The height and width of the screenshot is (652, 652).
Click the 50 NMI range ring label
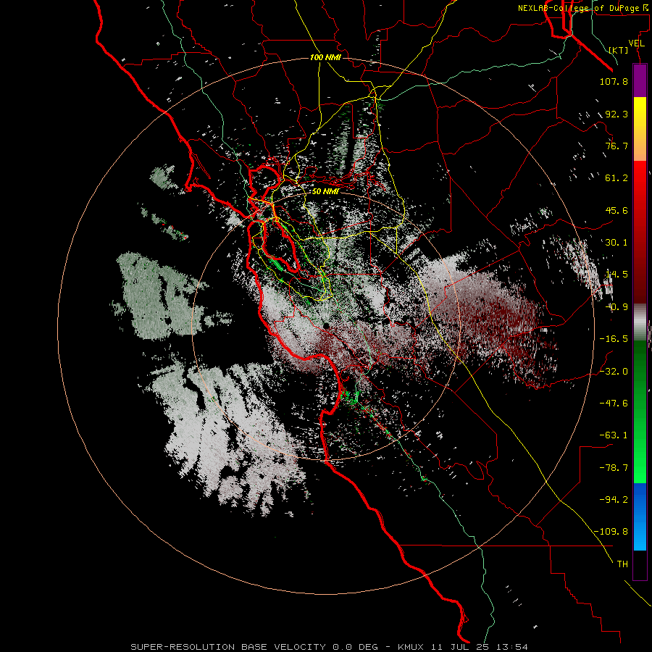325,191
